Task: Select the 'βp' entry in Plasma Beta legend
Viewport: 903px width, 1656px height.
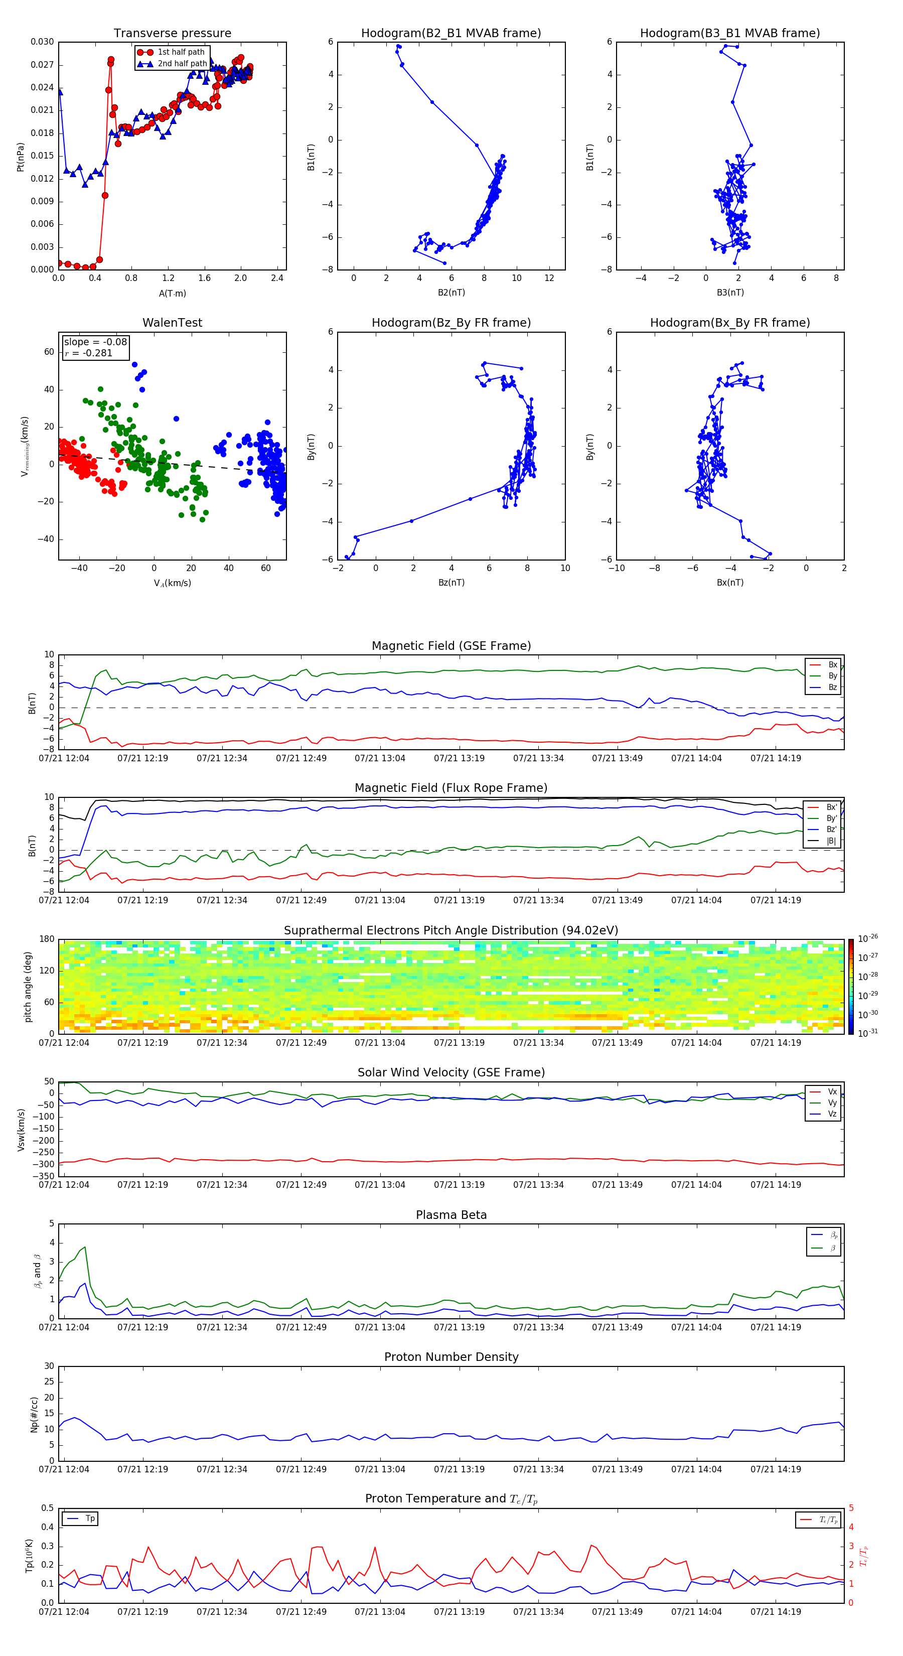Action: pos(825,1235)
